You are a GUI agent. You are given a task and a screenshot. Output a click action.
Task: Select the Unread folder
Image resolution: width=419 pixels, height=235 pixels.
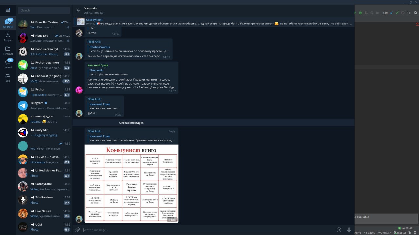pyautogui.click(x=8, y=64)
